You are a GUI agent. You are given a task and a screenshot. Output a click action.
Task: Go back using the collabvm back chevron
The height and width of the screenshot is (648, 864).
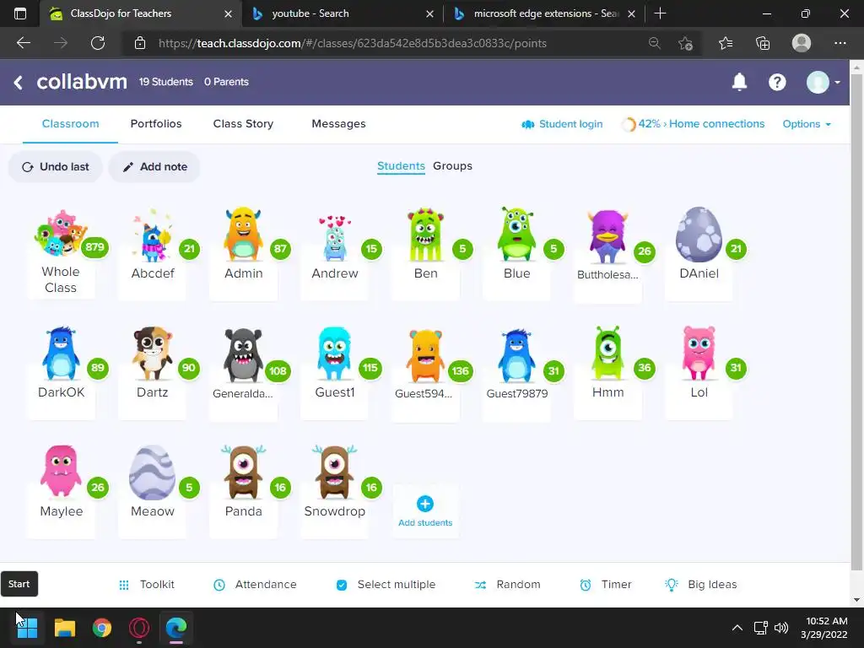coord(19,82)
